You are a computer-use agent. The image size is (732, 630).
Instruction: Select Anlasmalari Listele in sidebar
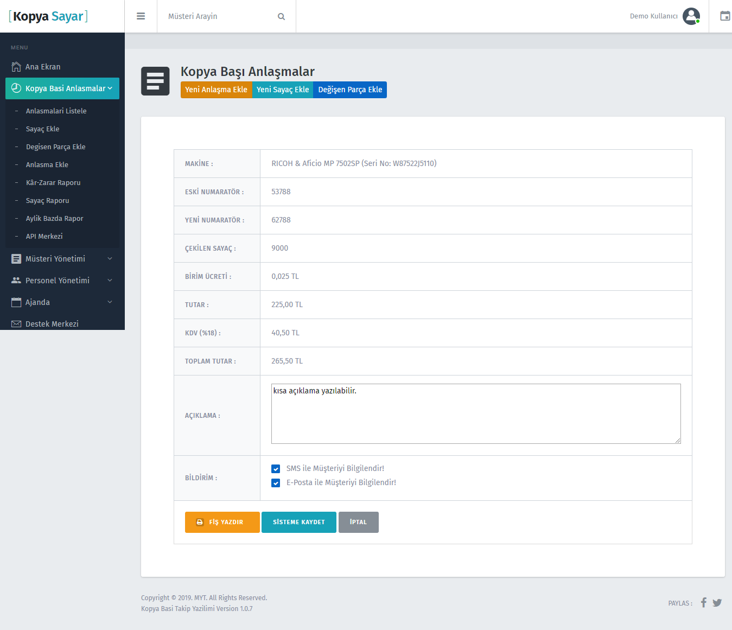coord(56,111)
